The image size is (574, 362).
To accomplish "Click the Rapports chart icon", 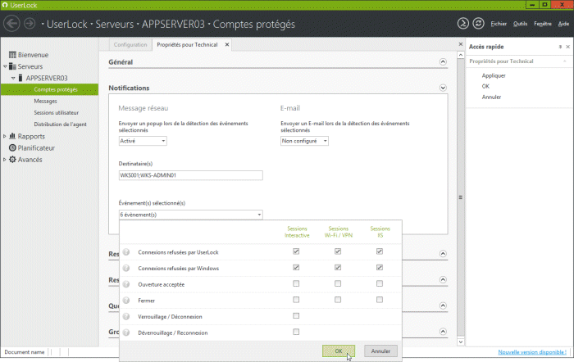I will click(12, 136).
